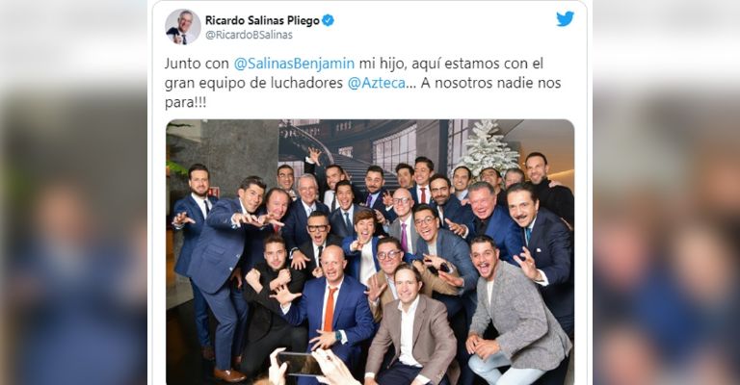Screen dimensions: 740x385
Task: Click the standing man at the photo's left edge
Action: [194, 254]
